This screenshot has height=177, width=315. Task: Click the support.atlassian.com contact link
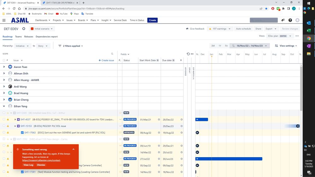tap(41, 160)
